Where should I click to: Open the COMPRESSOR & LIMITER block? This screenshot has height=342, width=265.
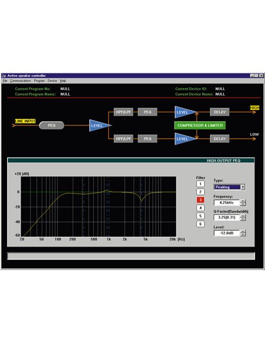pos(200,125)
